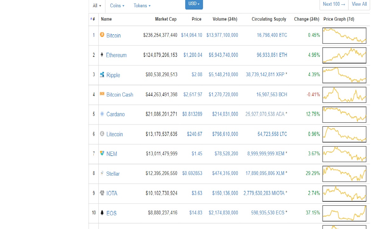Click the Bitcoin coin logo icon

[x=102, y=35]
